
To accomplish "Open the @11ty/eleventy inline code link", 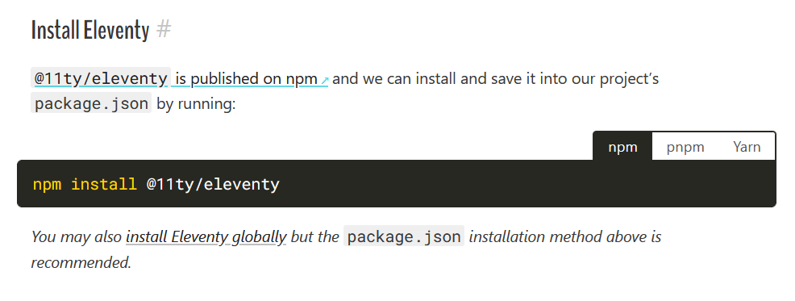I will point(101,78).
